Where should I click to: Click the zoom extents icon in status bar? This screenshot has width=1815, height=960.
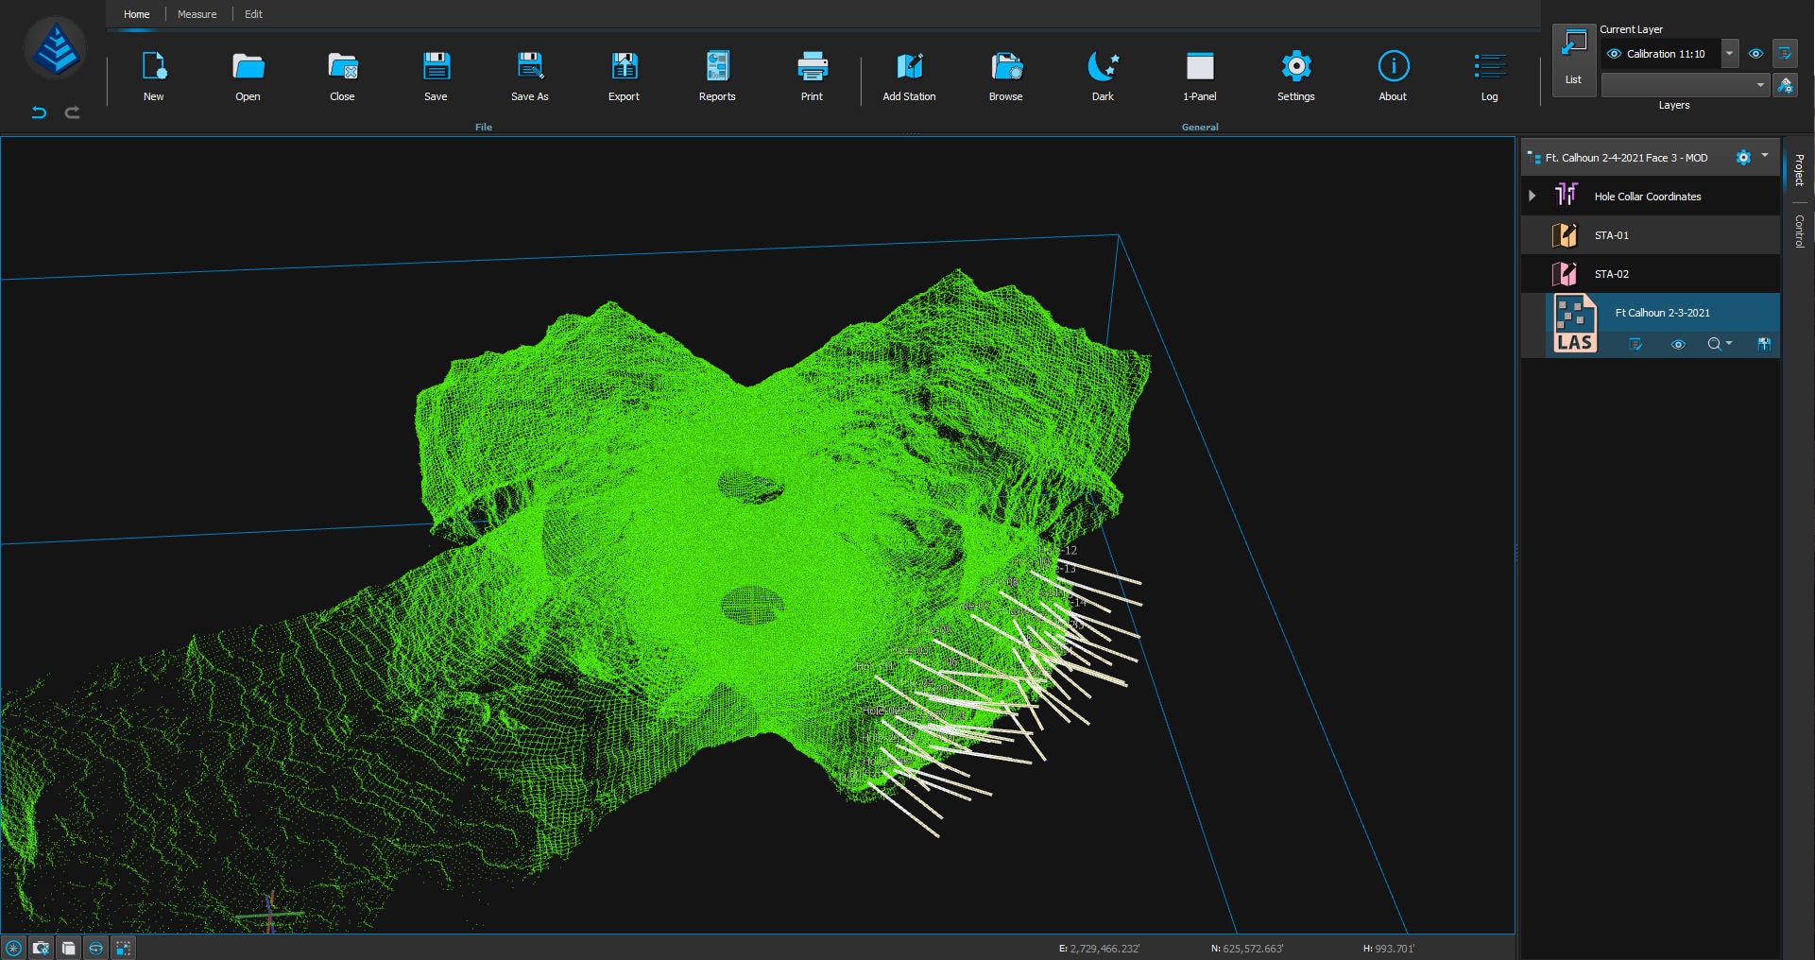pos(14,948)
